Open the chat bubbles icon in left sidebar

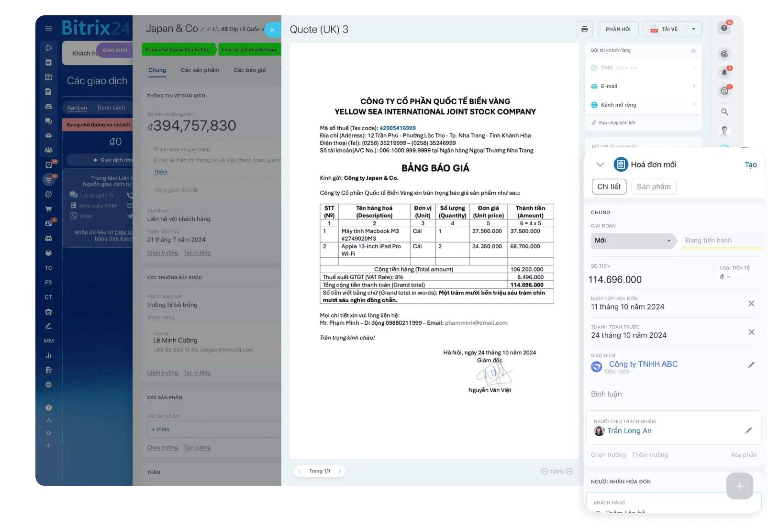coord(48,121)
